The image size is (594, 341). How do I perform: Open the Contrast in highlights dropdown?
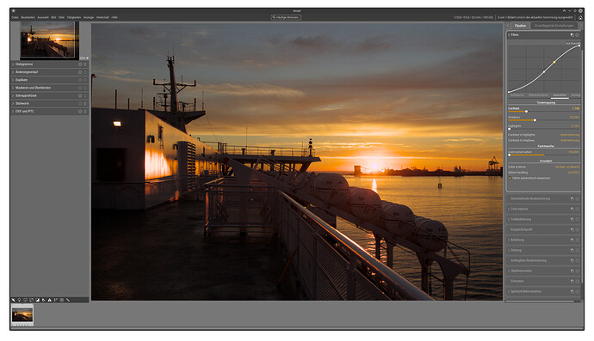coord(543,135)
